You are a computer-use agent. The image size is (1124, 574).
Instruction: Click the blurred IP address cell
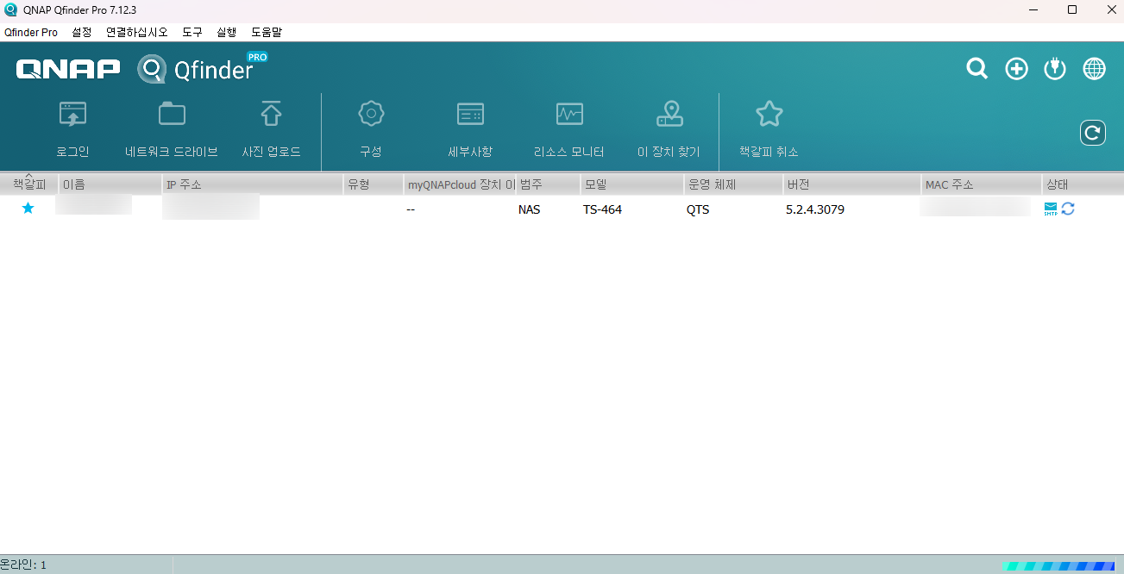pyautogui.click(x=211, y=207)
